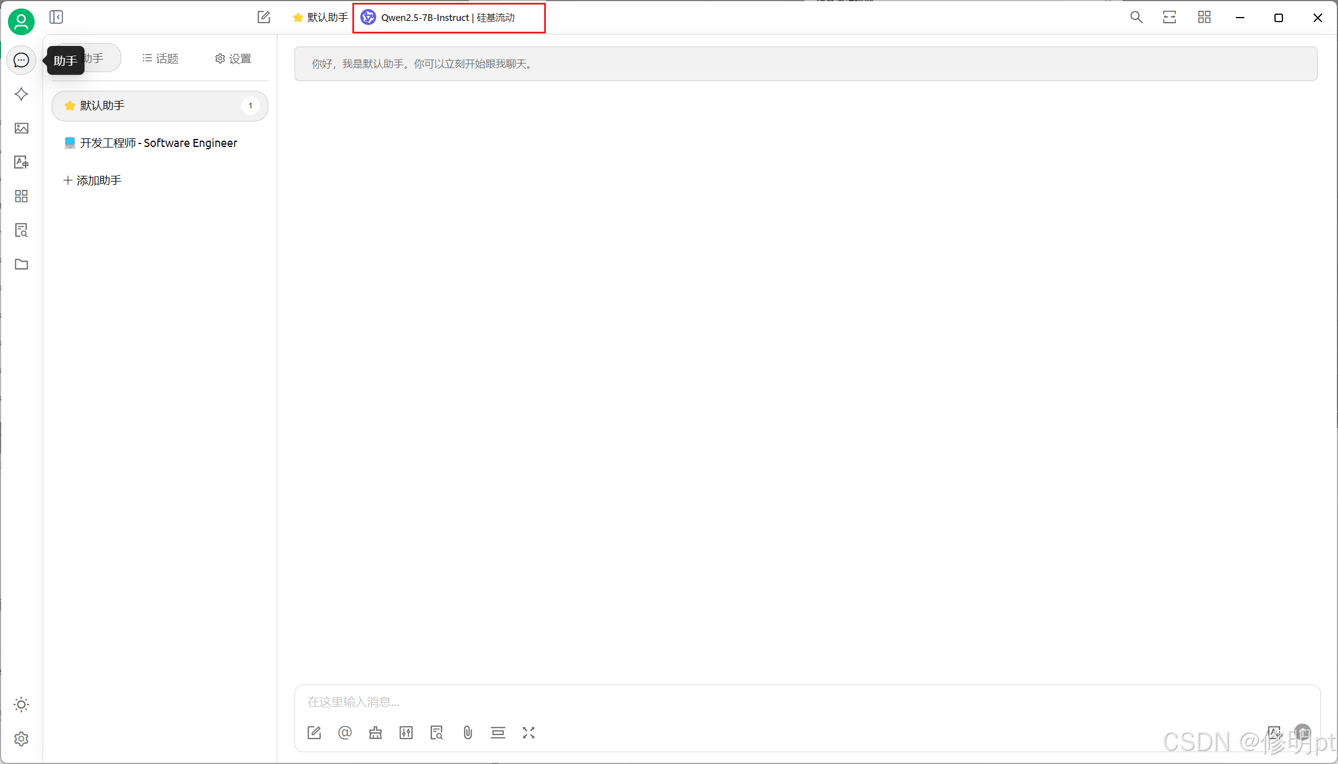This screenshot has width=1338, height=764.
Task: Toggle light/dark theme sun icon
Action: point(21,704)
